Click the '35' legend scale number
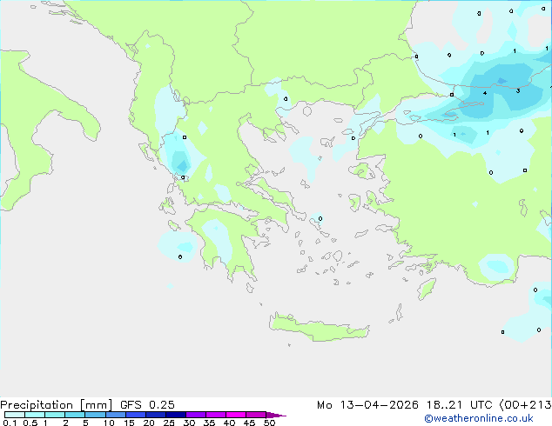The height and width of the screenshot is (426, 552). 209,423
